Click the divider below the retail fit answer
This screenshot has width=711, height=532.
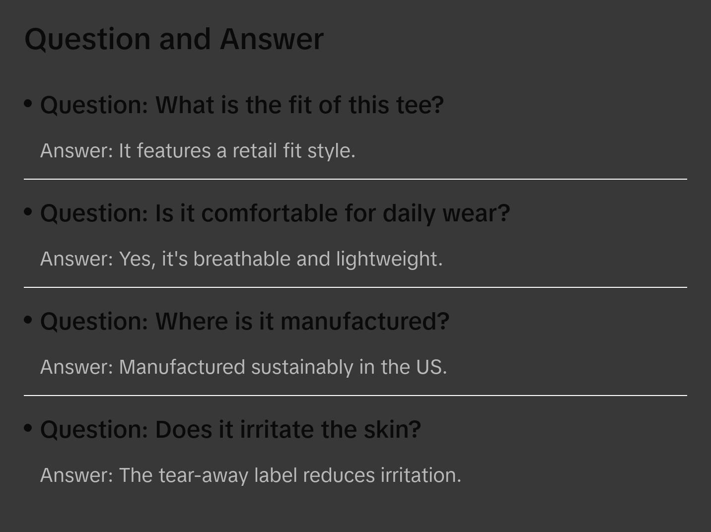tap(355, 179)
